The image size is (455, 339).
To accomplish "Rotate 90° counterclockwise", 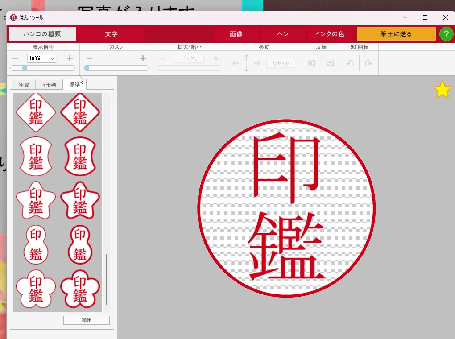I will click(x=350, y=63).
